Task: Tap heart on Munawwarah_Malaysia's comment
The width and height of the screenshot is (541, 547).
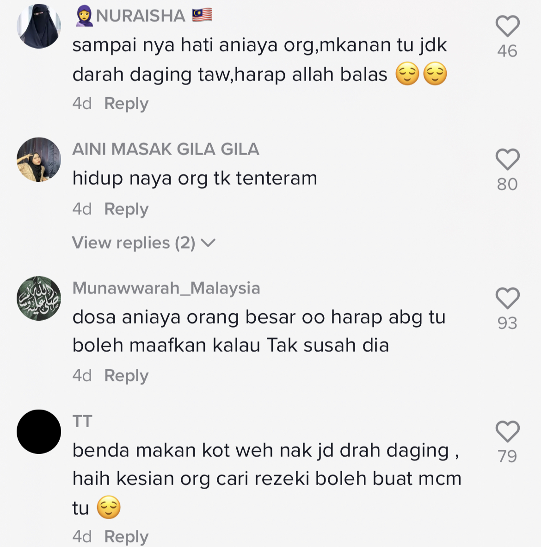Action: pos(508,298)
